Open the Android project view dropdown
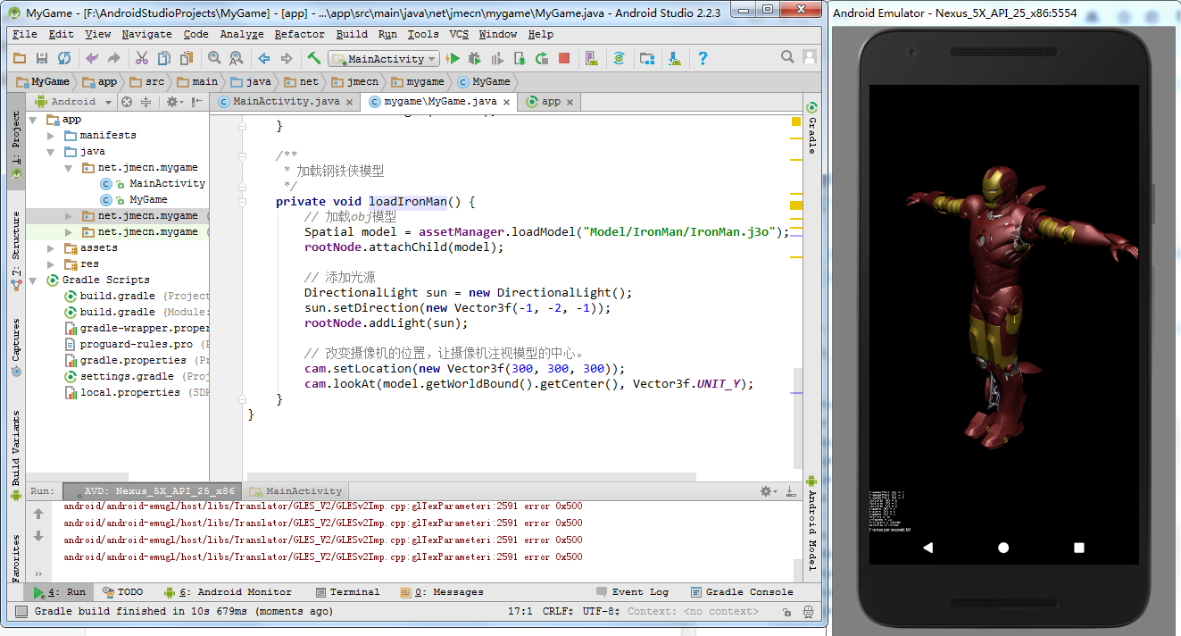This screenshot has width=1181, height=636. pyautogui.click(x=73, y=102)
